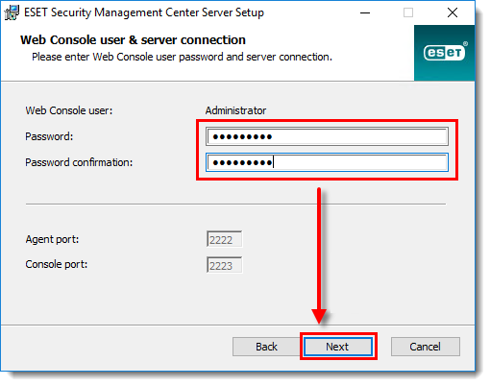Click the installer icon in title bar
490x386 pixels.
[x=12, y=12]
